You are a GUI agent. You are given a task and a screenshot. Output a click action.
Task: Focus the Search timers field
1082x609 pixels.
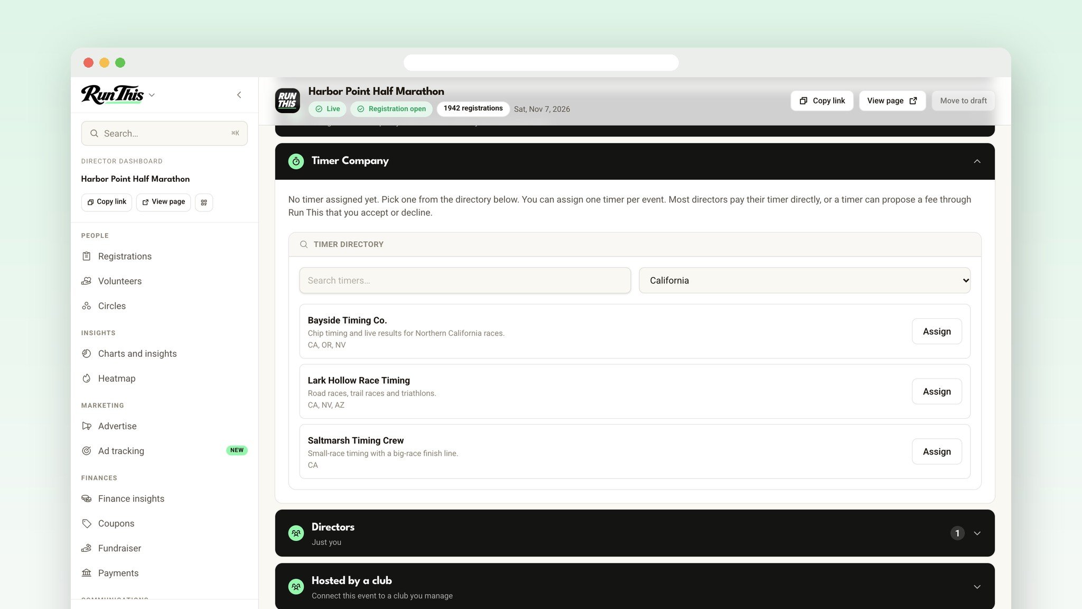tap(465, 280)
